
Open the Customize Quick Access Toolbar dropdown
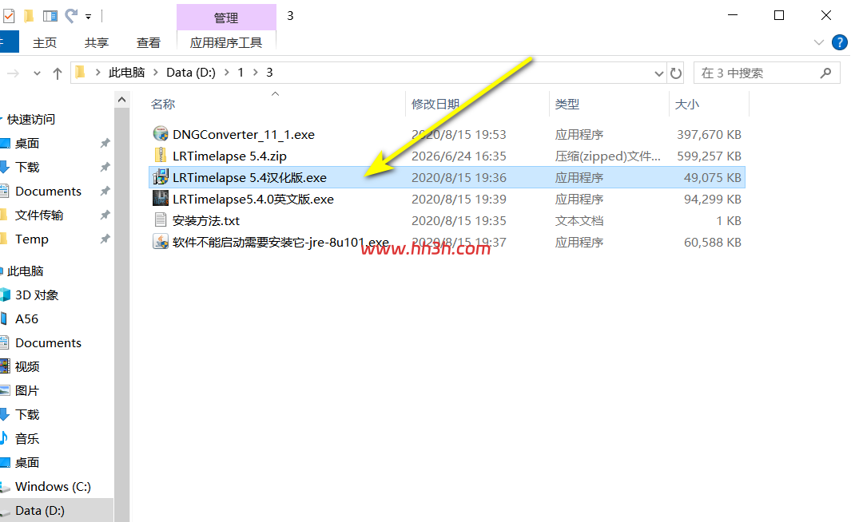pos(89,17)
